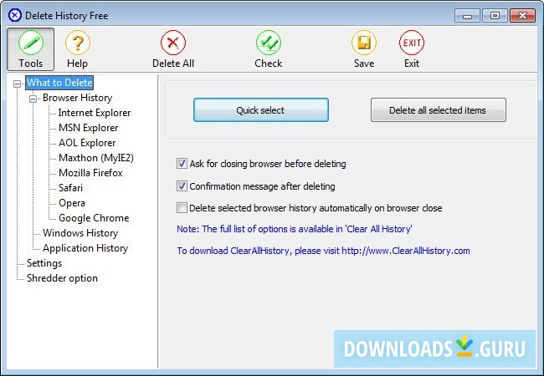Run the Check toolbar action
The width and height of the screenshot is (544, 376).
pyautogui.click(x=268, y=49)
